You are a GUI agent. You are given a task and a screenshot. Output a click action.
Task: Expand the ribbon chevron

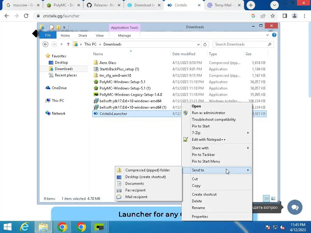coord(268,35)
